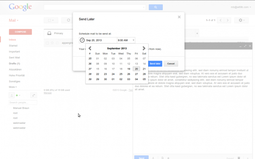Star the appengine email
Viewport: 255px width, 159px height.
pyautogui.click(x=52, y=43)
